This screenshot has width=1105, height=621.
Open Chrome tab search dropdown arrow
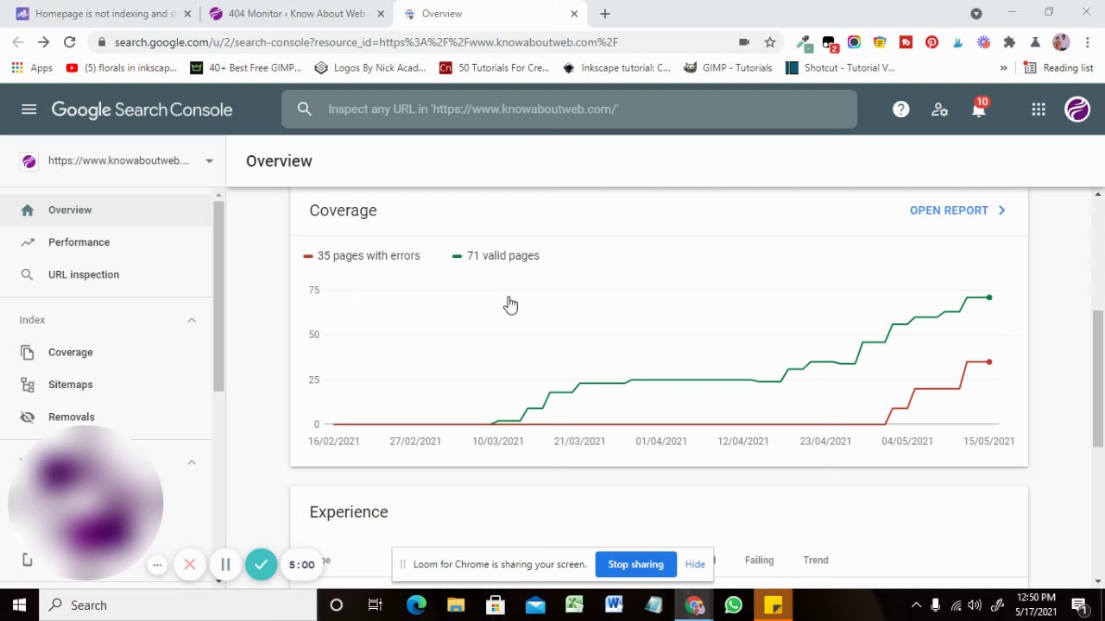[976, 14]
